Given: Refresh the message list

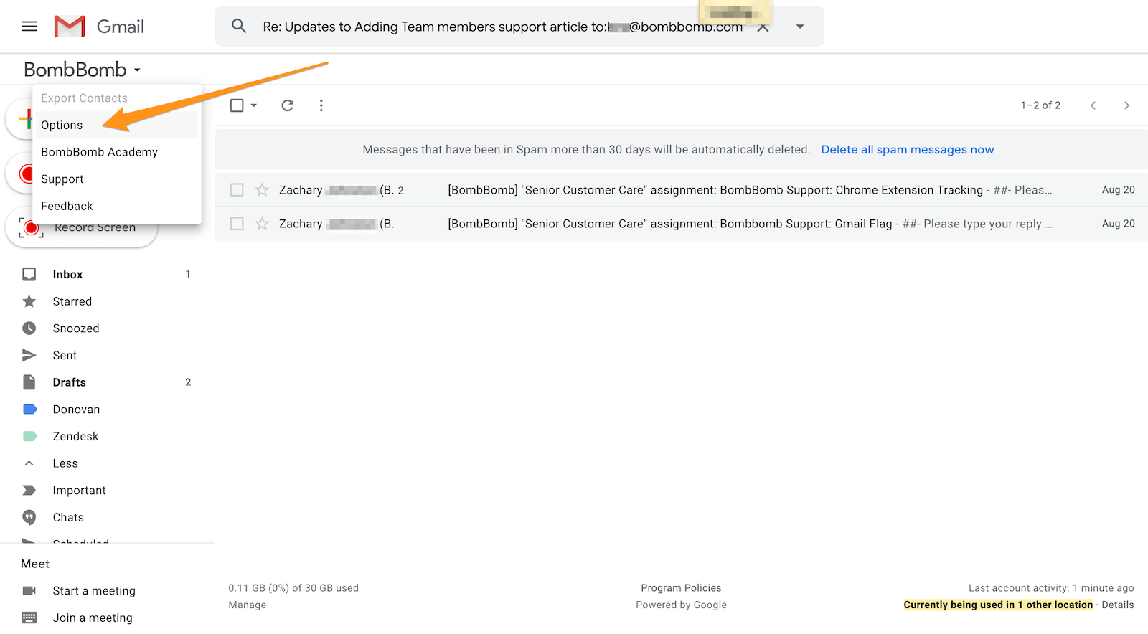Looking at the screenshot, I should [288, 105].
